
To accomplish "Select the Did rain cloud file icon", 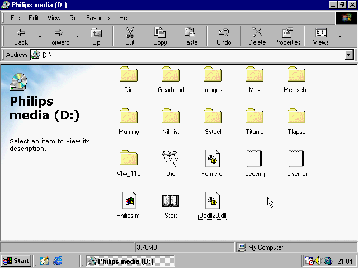I will 171,159.
